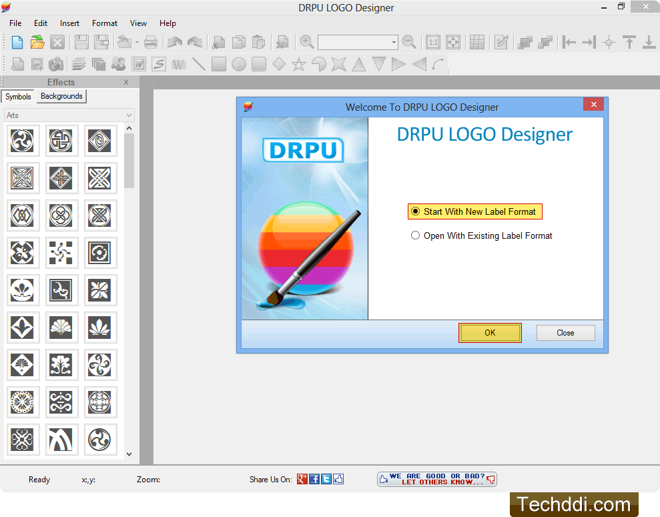Click the 1:1 actual size icon

[432, 43]
